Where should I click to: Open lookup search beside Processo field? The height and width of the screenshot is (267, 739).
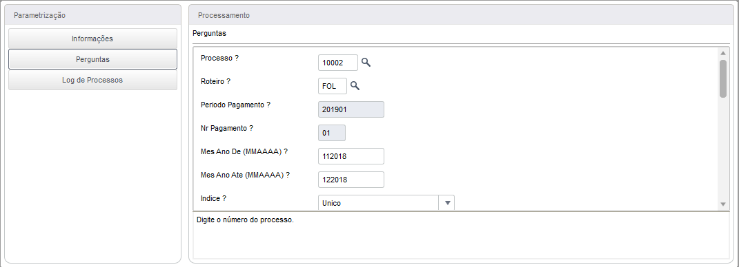click(x=366, y=62)
